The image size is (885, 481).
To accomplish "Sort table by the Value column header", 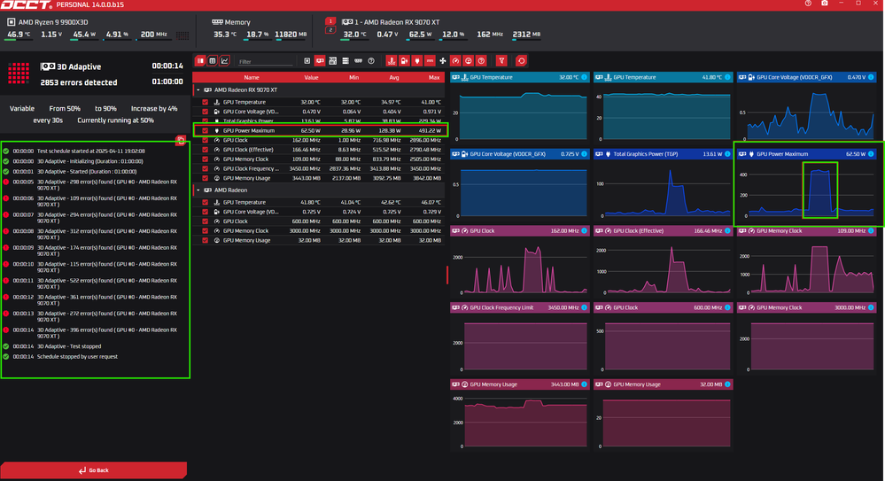I will pyautogui.click(x=311, y=77).
